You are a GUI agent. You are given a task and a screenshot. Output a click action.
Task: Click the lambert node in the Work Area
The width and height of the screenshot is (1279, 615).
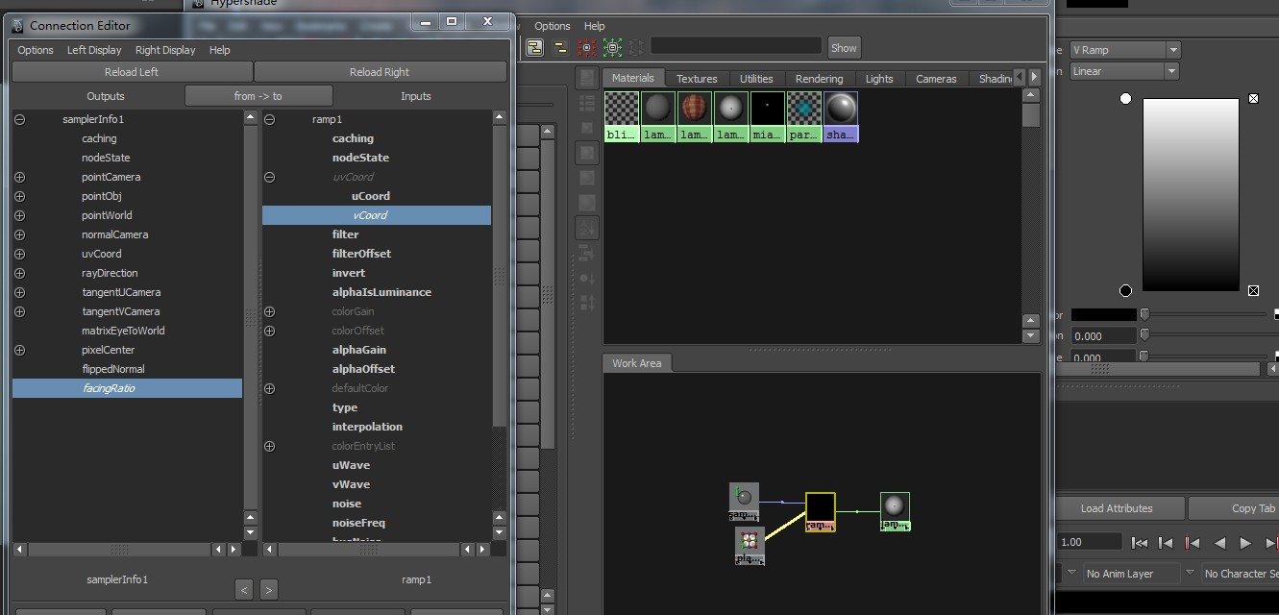895,511
